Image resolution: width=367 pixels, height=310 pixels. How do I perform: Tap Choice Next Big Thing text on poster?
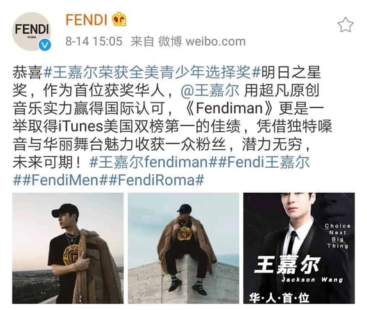(337, 236)
